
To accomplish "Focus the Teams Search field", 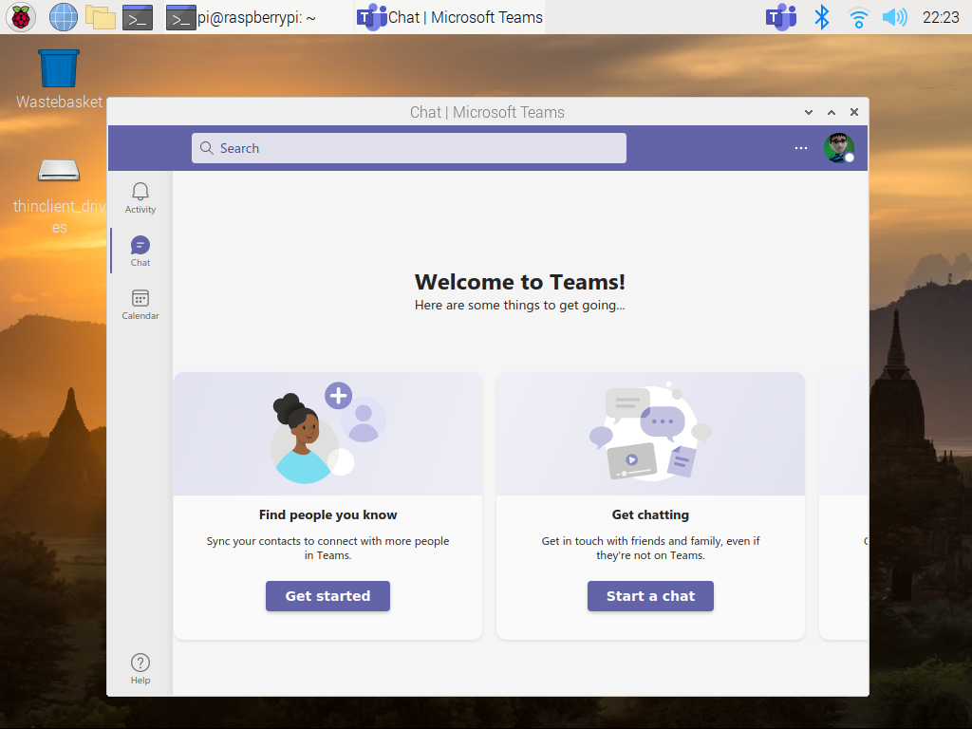I will [x=408, y=148].
